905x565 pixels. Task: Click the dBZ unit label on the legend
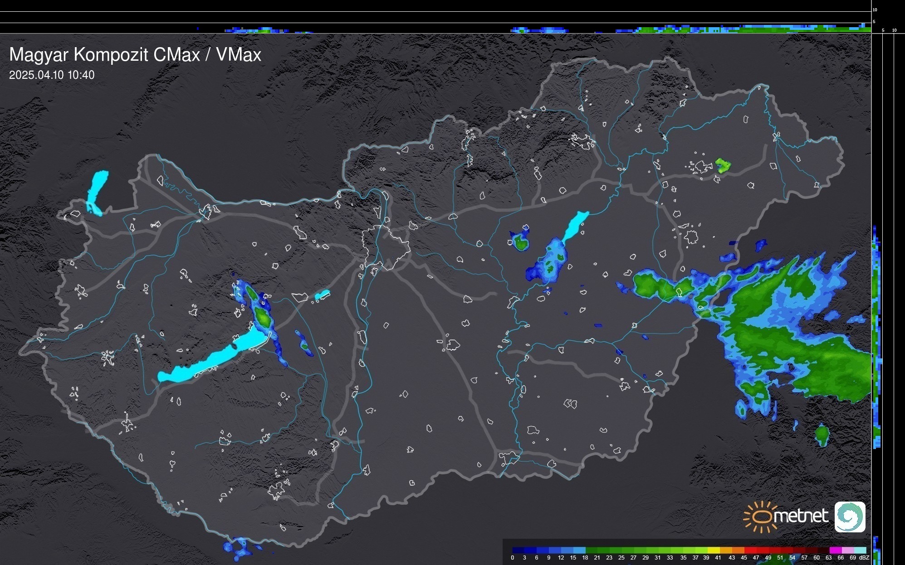click(864, 558)
